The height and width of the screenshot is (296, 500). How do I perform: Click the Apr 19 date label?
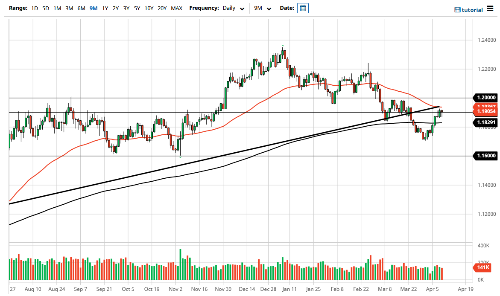[x=465, y=289]
